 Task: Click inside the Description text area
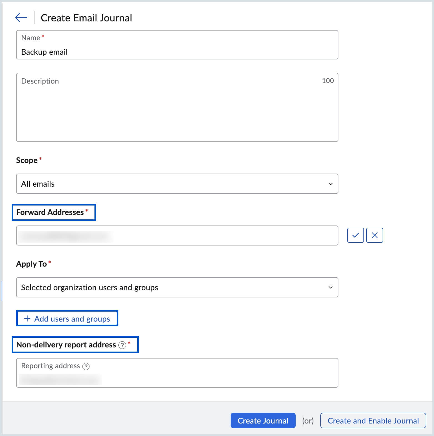[177, 107]
